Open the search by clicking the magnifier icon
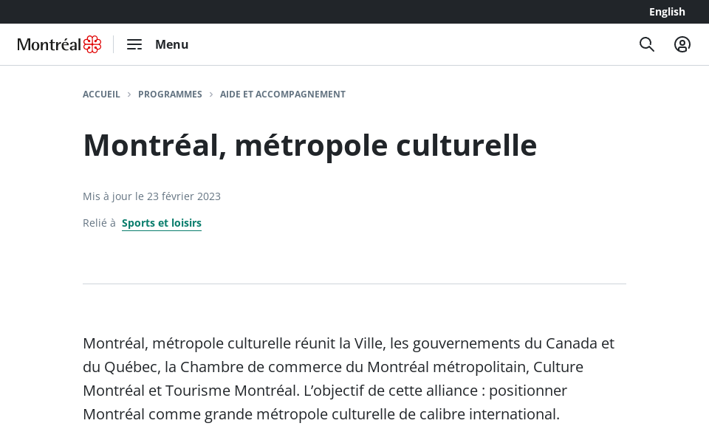 coord(647,44)
